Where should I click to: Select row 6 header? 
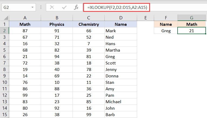[5, 56]
